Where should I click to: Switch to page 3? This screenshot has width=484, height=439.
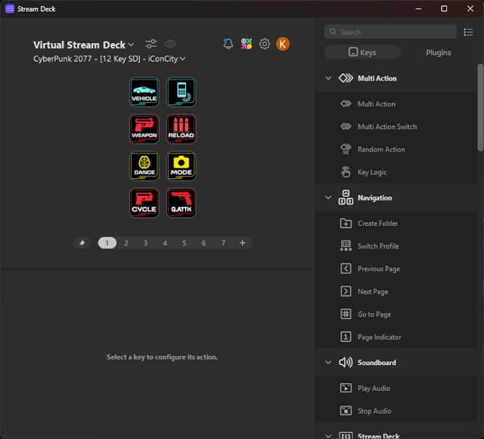pos(145,243)
